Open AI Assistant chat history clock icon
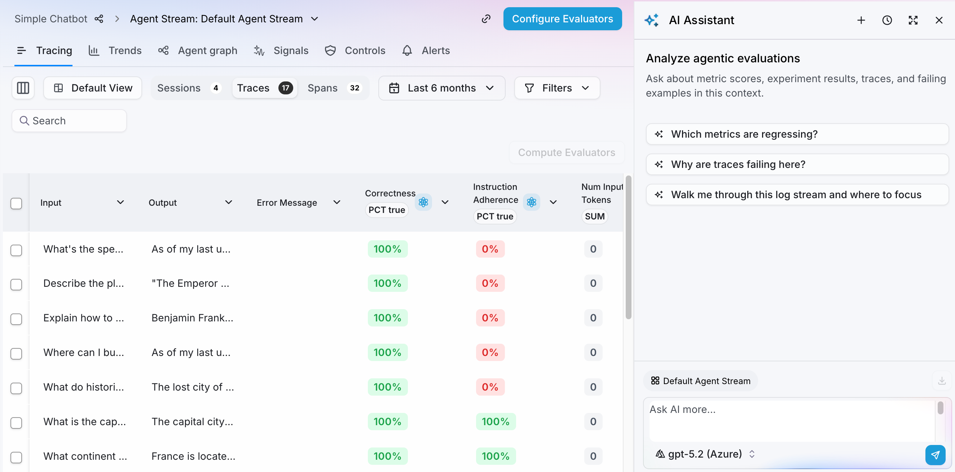The image size is (955, 472). click(x=887, y=20)
